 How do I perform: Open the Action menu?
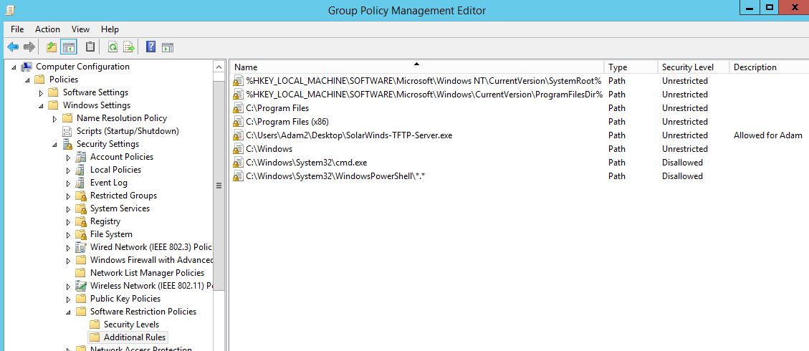pyautogui.click(x=47, y=29)
